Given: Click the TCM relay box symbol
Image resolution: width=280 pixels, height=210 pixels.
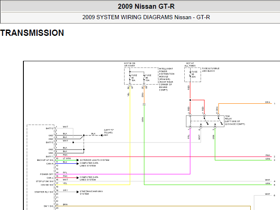Looking at the screenshot, I should tap(205, 121).
